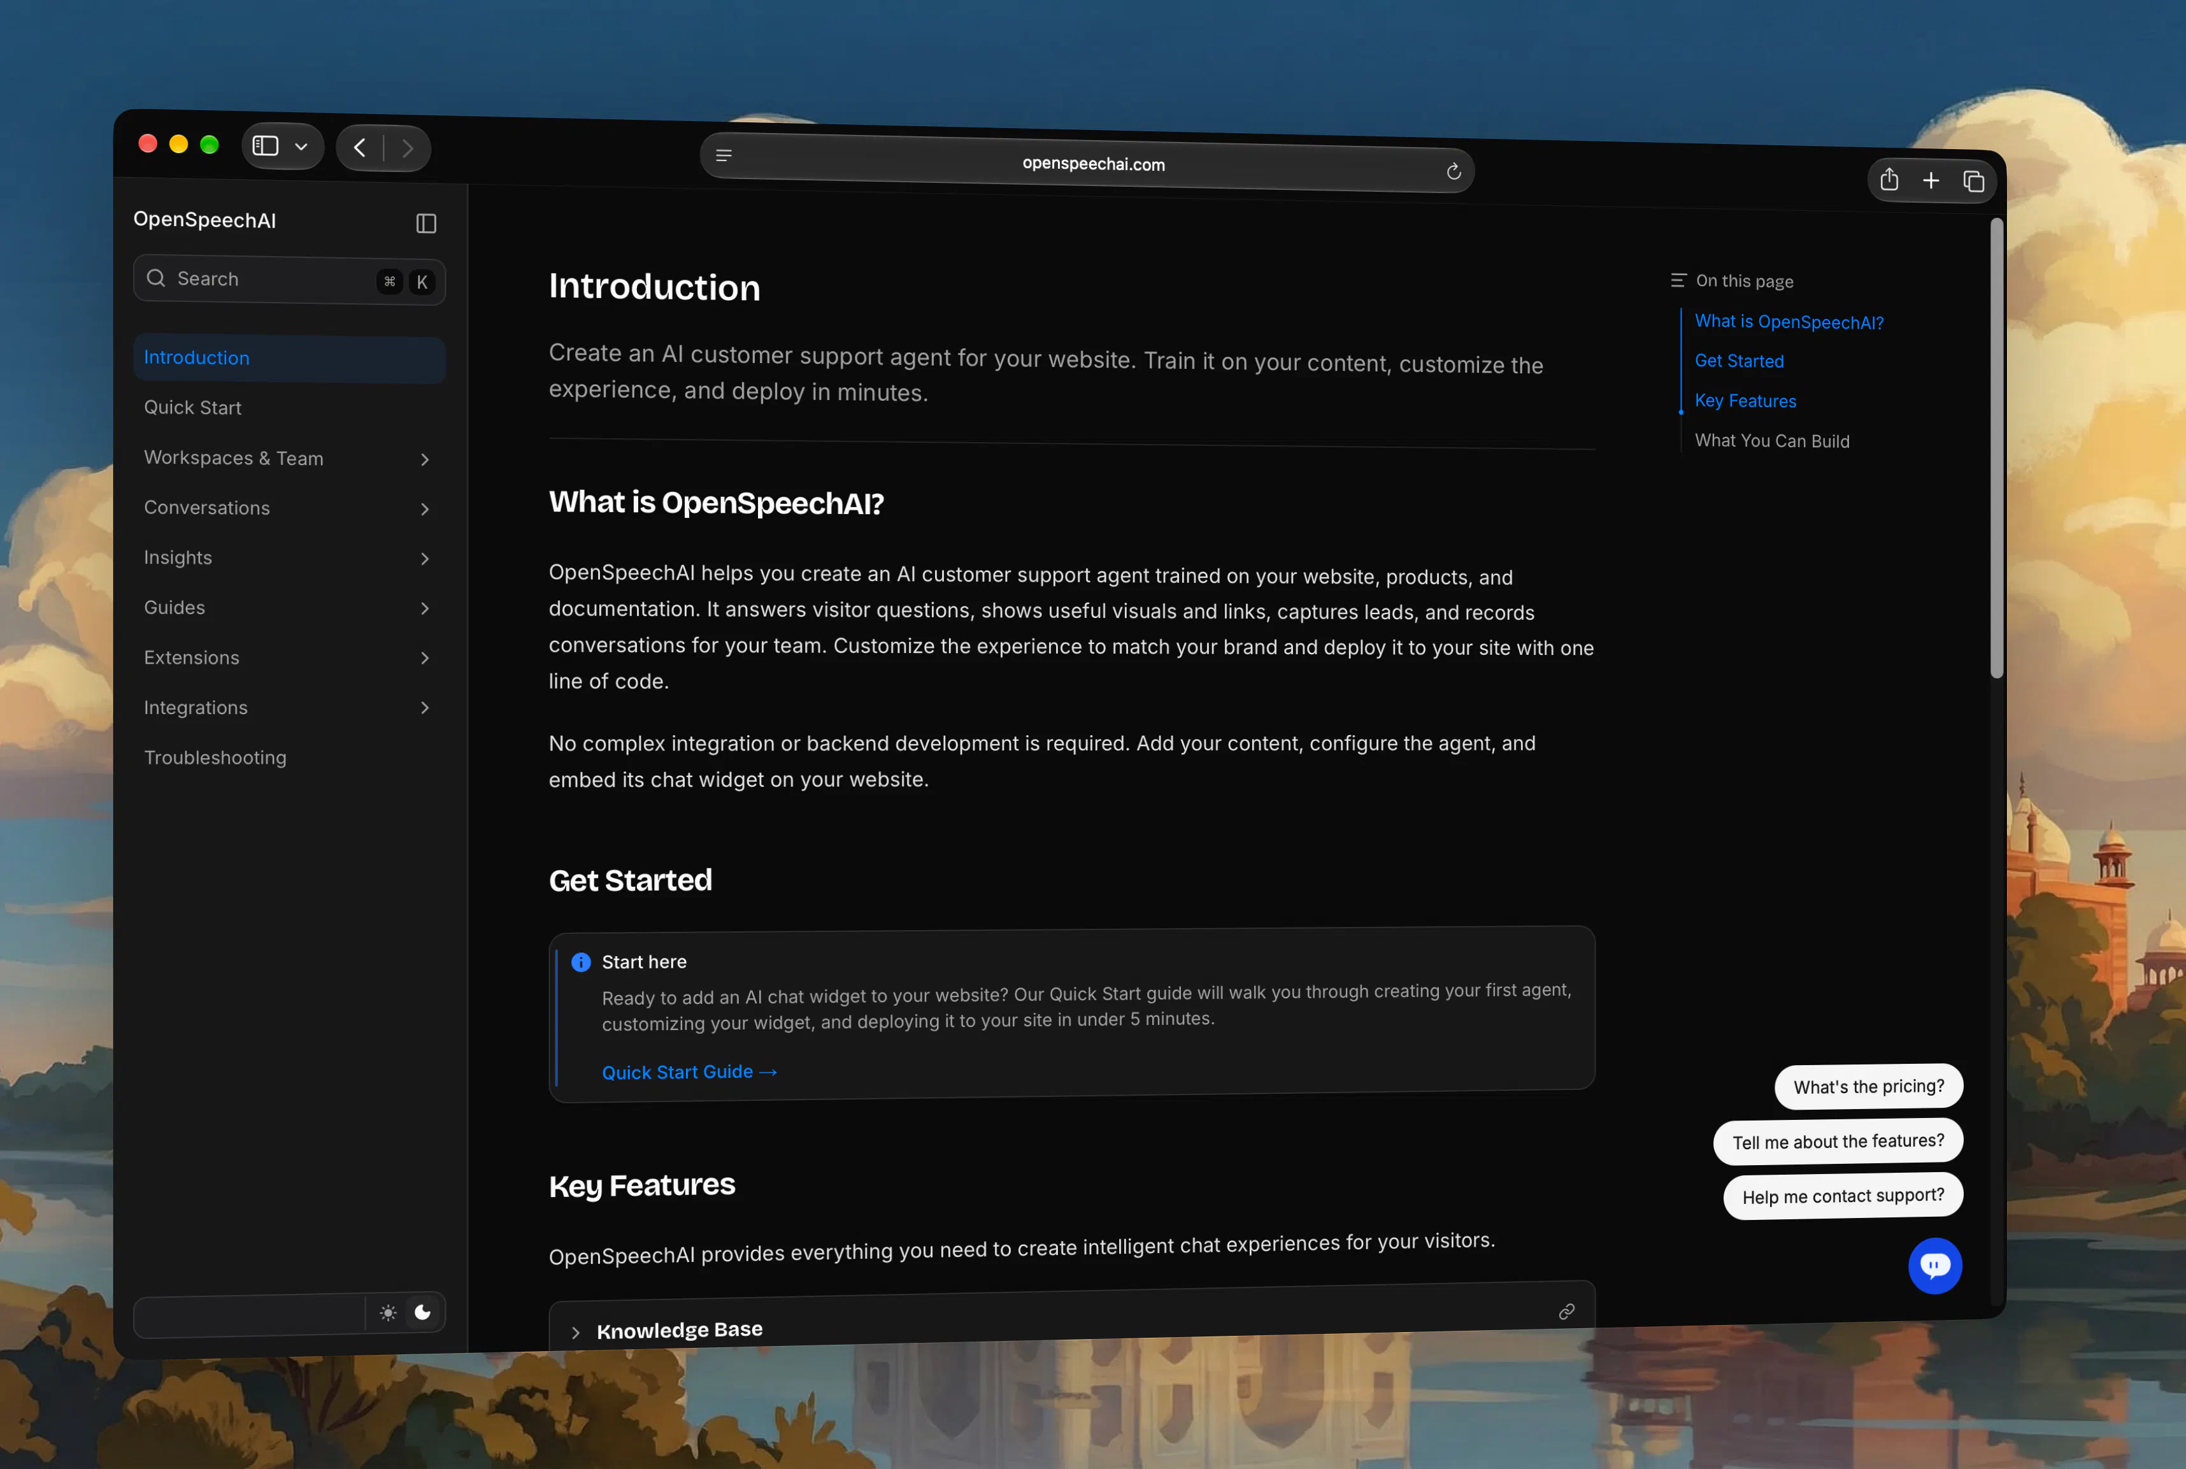The image size is (2186, 1469).
Task: Collapse the OpenSpeechAI docs sidebar panel icon
Action: pyautogui.click(x=426, y=223)
